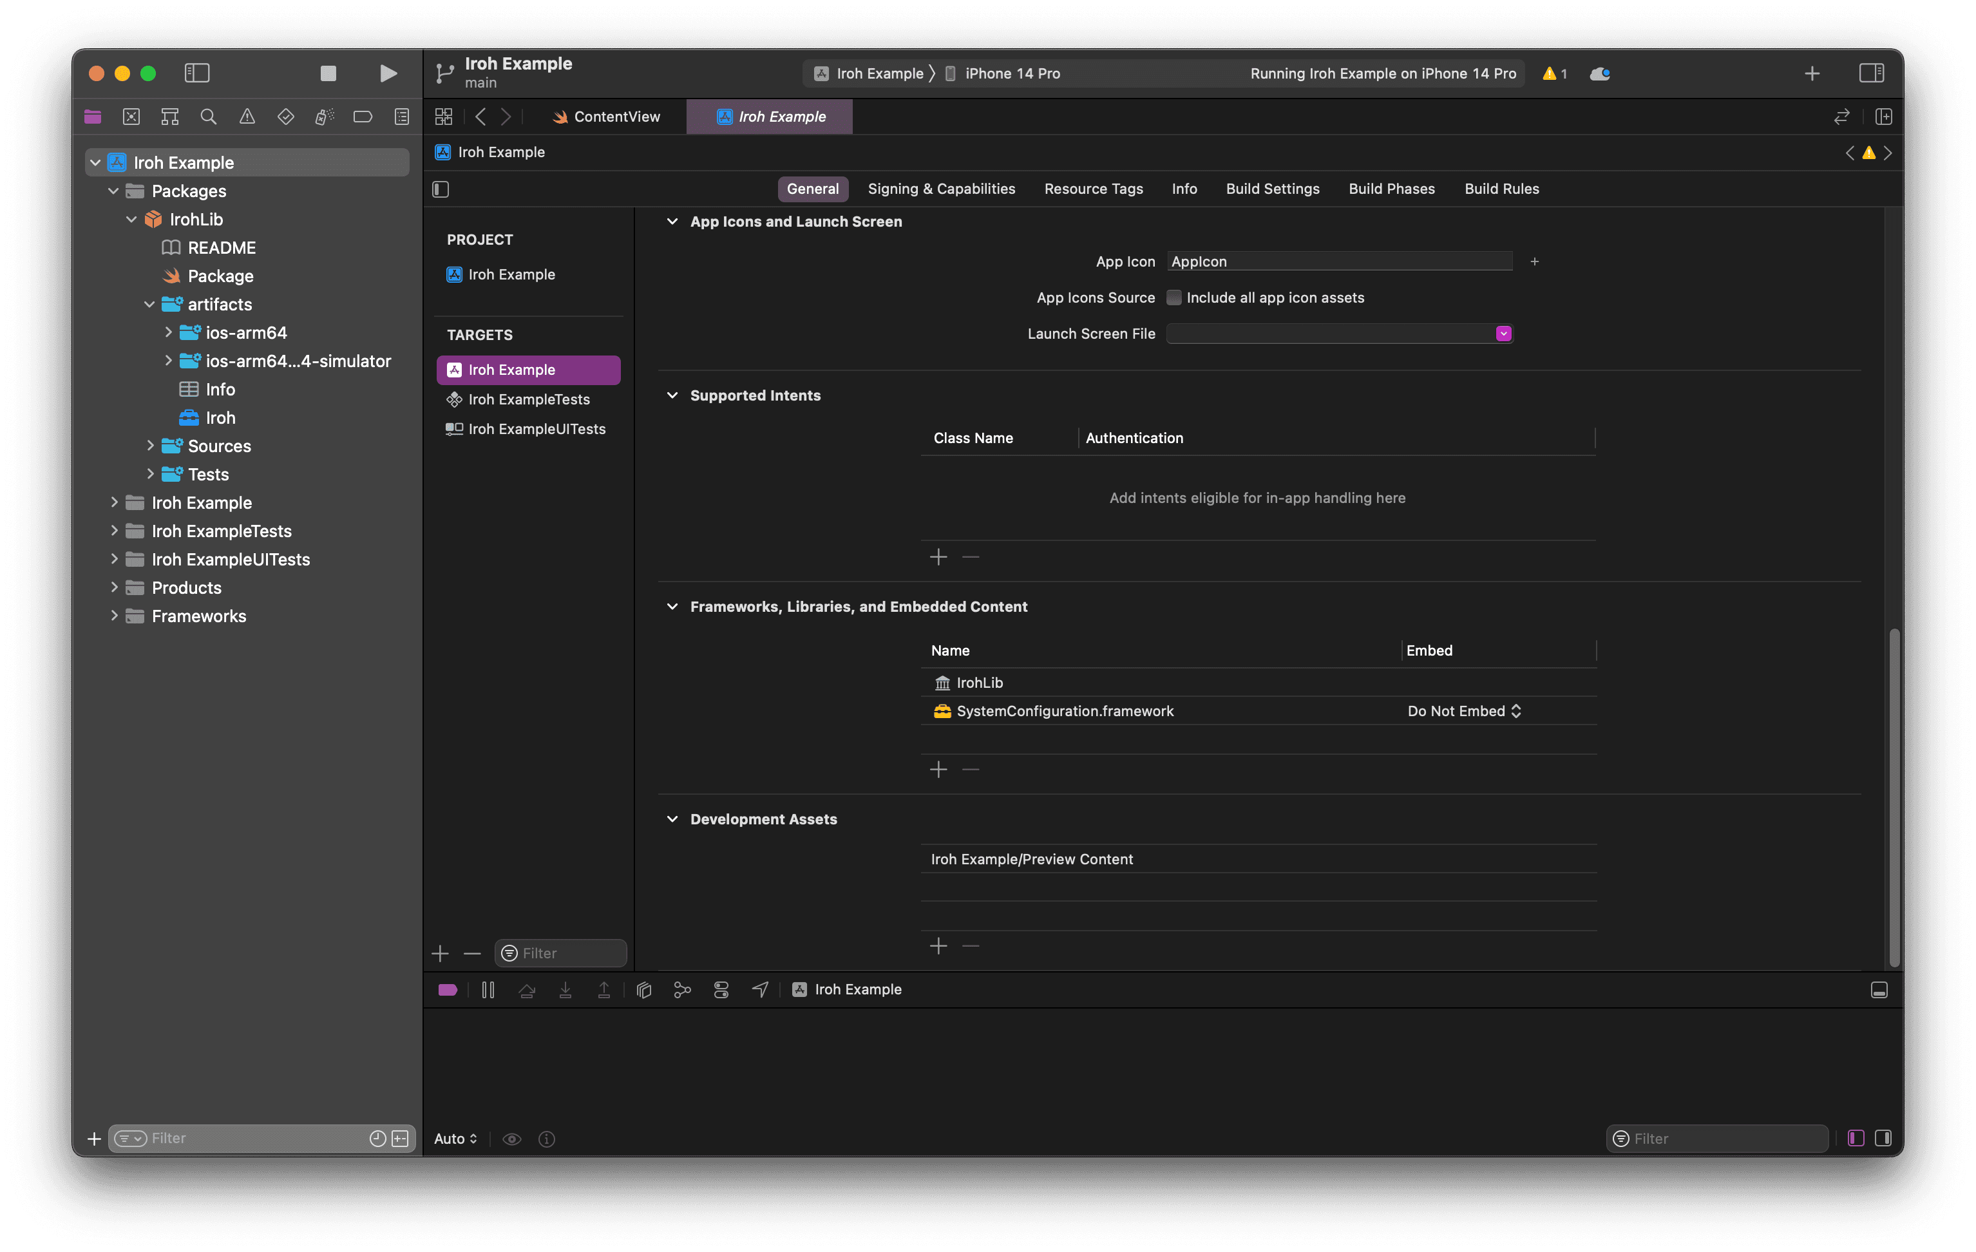Enable Include all app icon assets checkbox

click(1174, 298)
